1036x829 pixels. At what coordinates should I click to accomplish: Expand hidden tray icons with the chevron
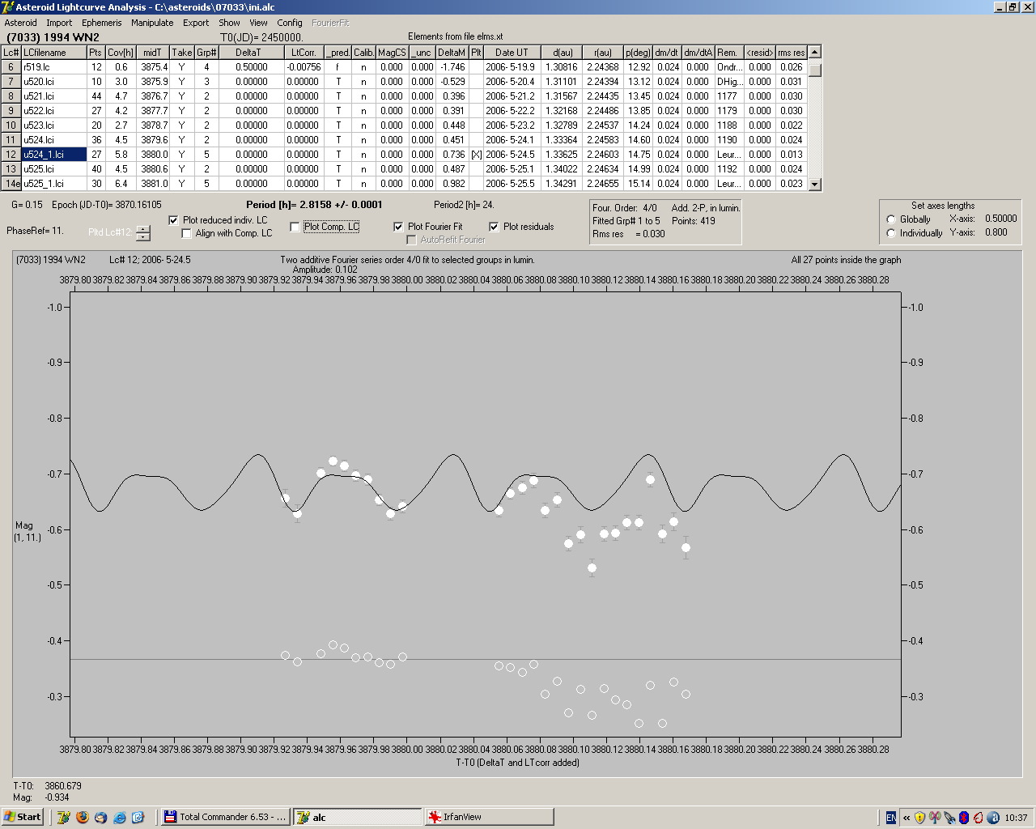pos(906,818)
